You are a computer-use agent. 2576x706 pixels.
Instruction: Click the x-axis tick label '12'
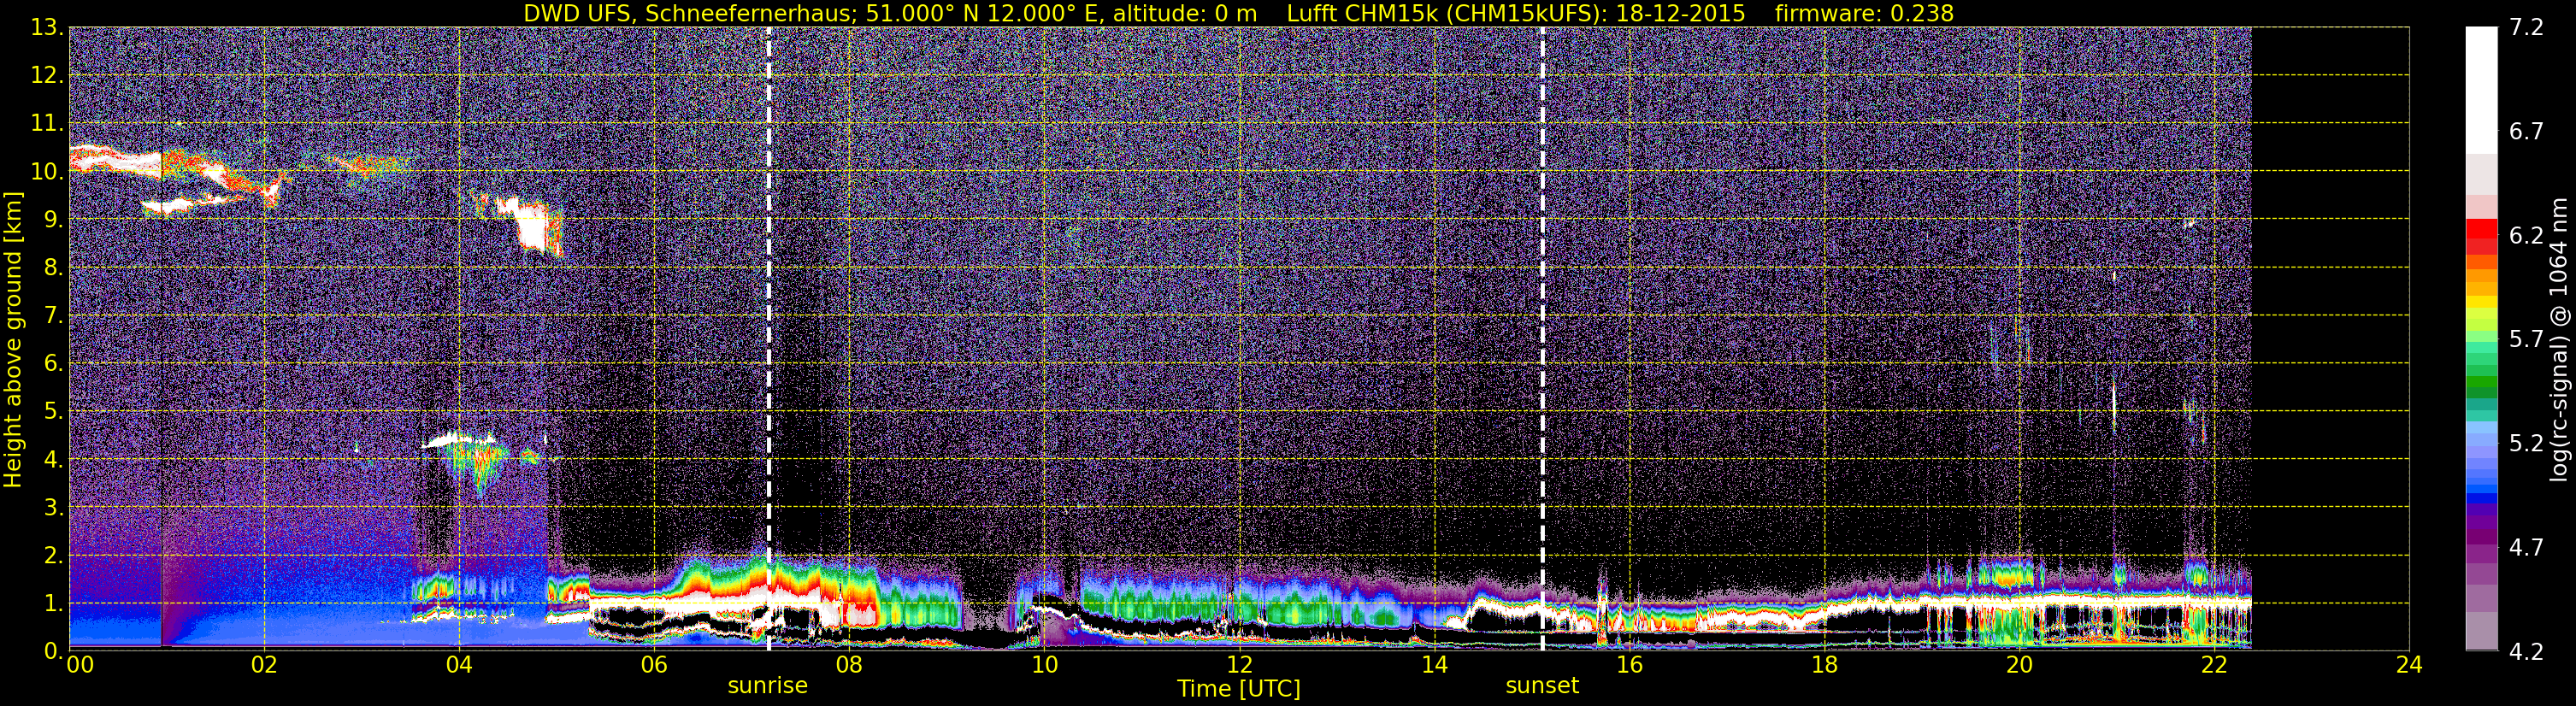click(1239, 665)
